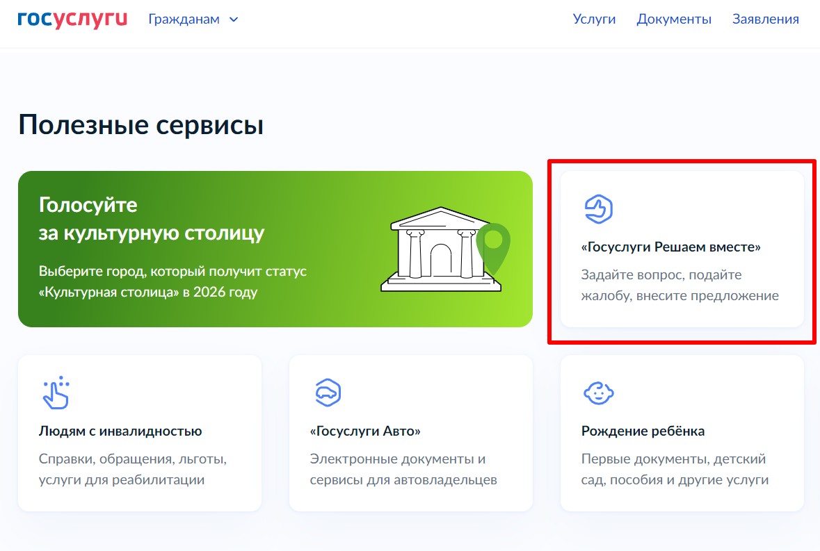Click the Задайте вопрос, подайте жалобу description
The image size is (820, 551).
[680, 285]
